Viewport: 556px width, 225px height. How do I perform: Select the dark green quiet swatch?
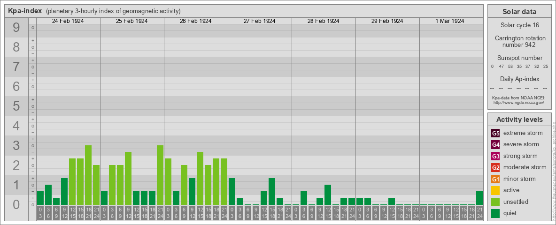click(x=495, y=213)
